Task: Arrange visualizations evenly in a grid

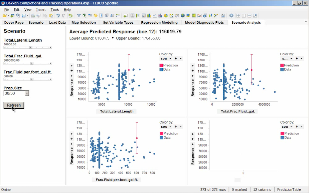Action: pos(238,16)
